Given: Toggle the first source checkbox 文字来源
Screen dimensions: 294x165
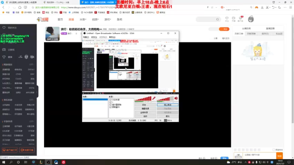Looking at the screenshot, I should 110,100.
